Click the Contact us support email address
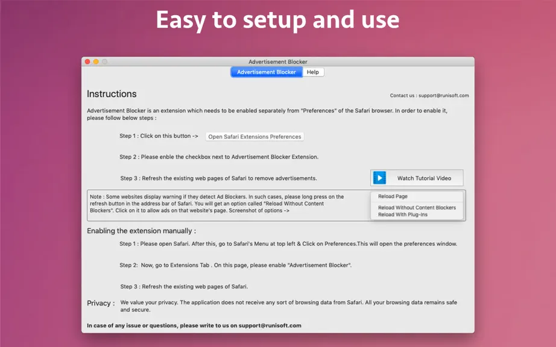The height and width of the screenshot is (347, 556). pyautogui.click(x=444, y=96)
